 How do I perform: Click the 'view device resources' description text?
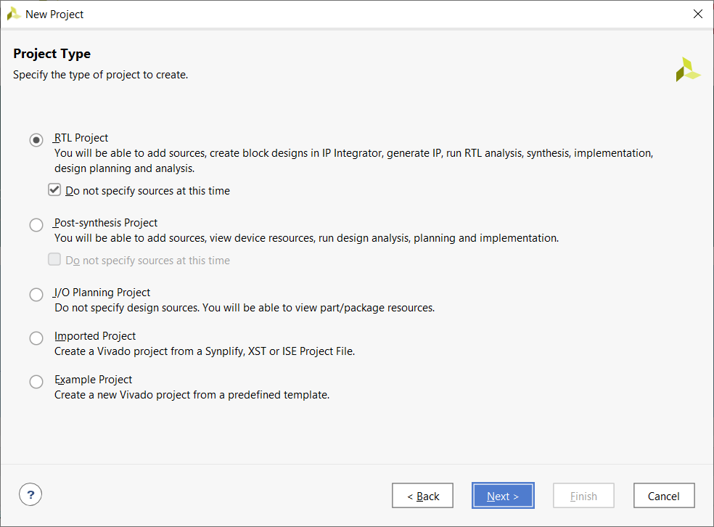(306, 238)
